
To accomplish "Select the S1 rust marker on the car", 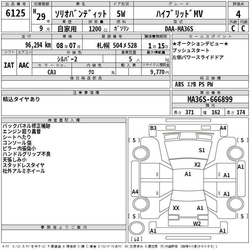I will [202, 150].
